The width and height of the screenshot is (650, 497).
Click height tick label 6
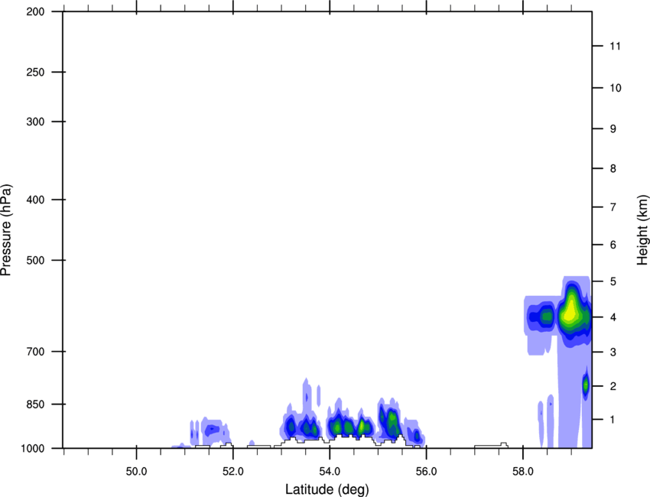click(x=613, y=245)
